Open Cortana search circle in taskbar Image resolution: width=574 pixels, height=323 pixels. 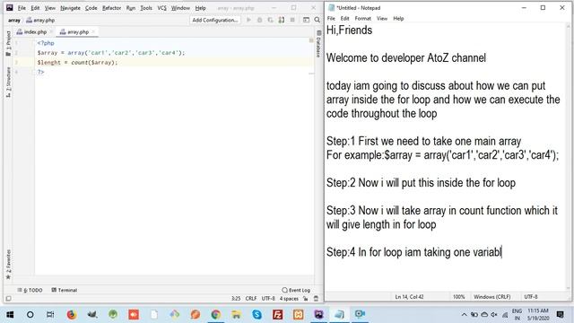click(30, 314)
